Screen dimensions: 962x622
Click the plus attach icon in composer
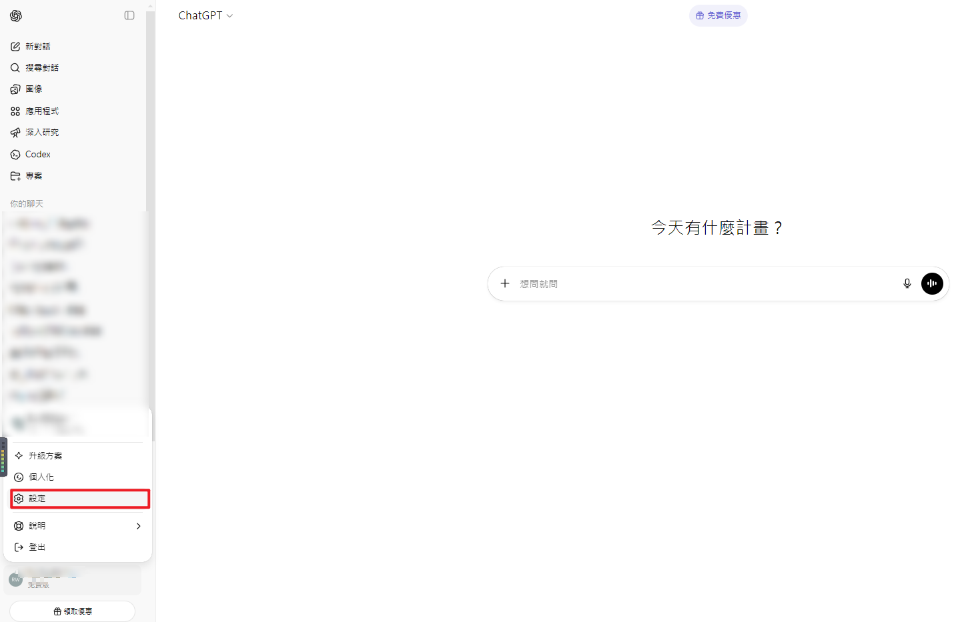click(x=505, y=283)
